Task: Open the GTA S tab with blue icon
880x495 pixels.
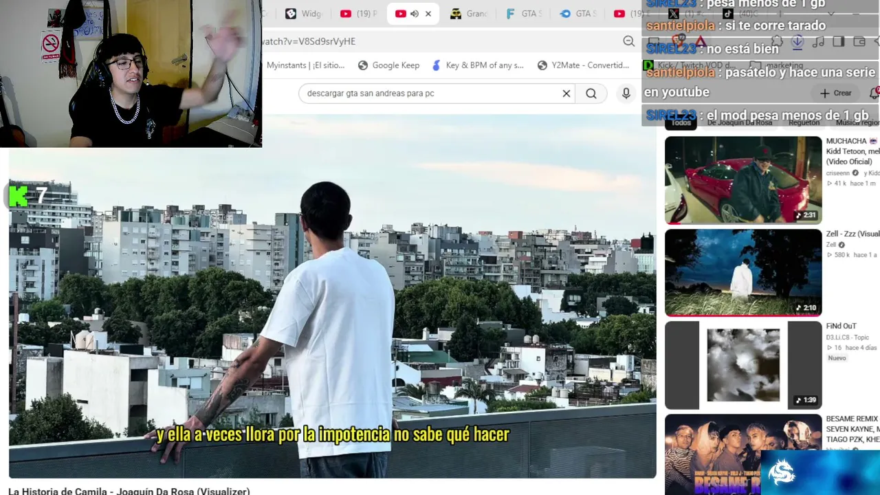Action: [x=578, y=14]
